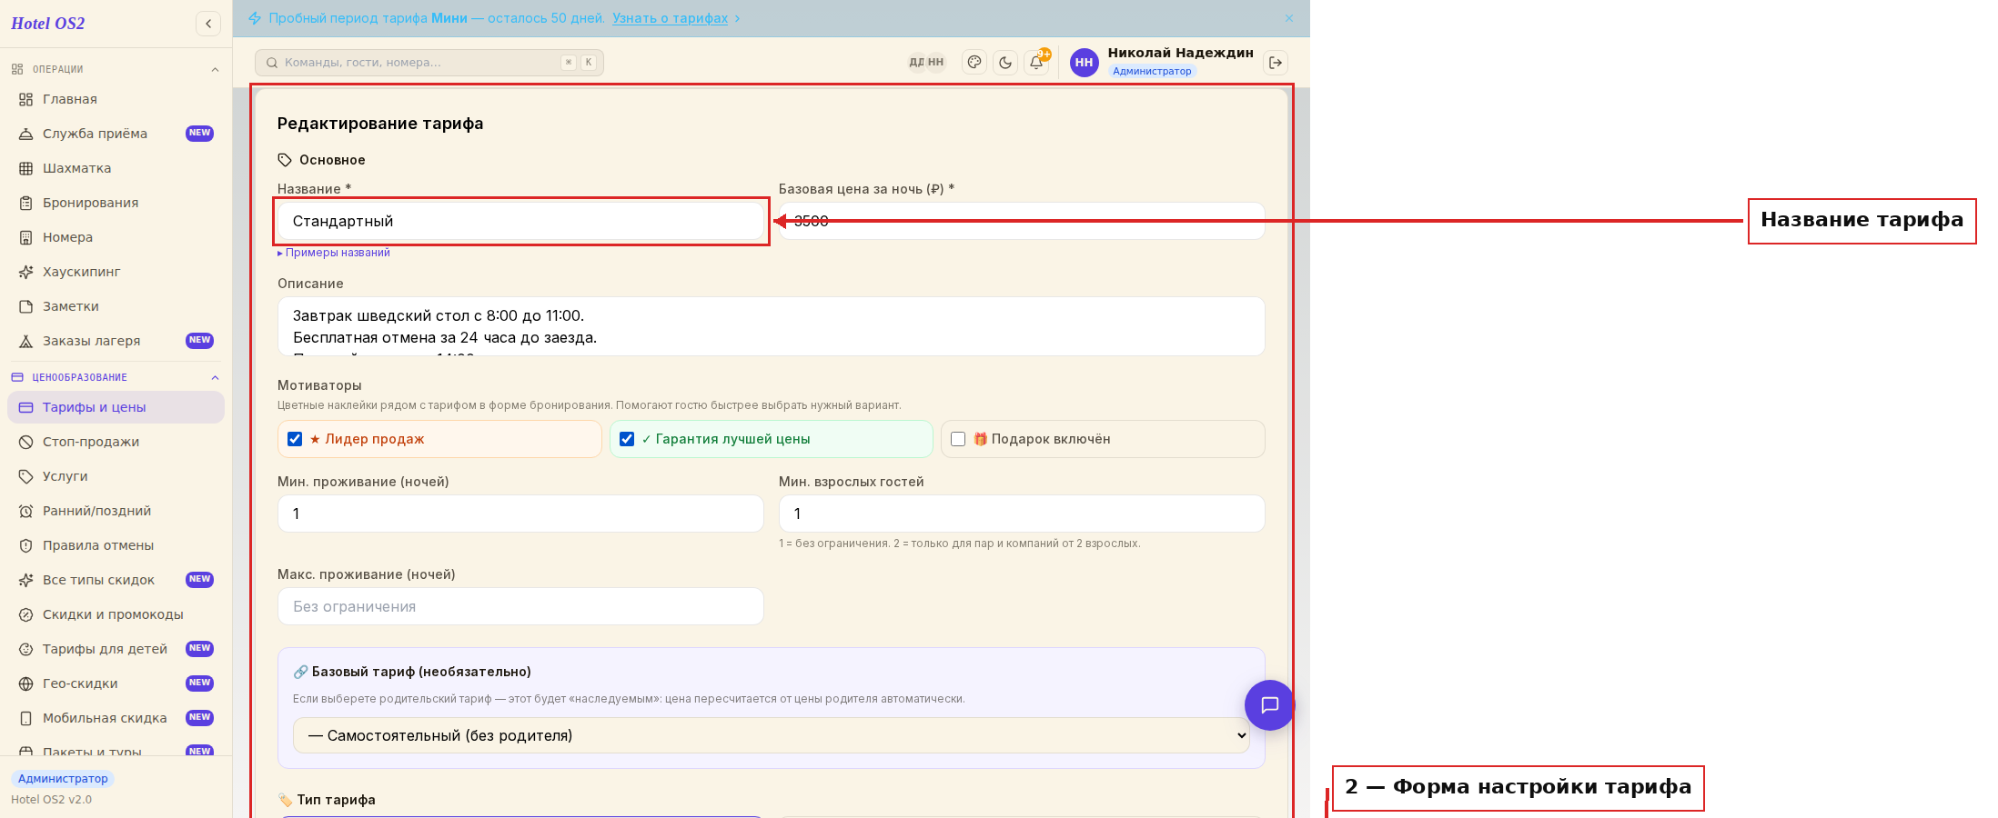
Task: Open Шахматка in sidebar
Action: (x=116, y=168)
